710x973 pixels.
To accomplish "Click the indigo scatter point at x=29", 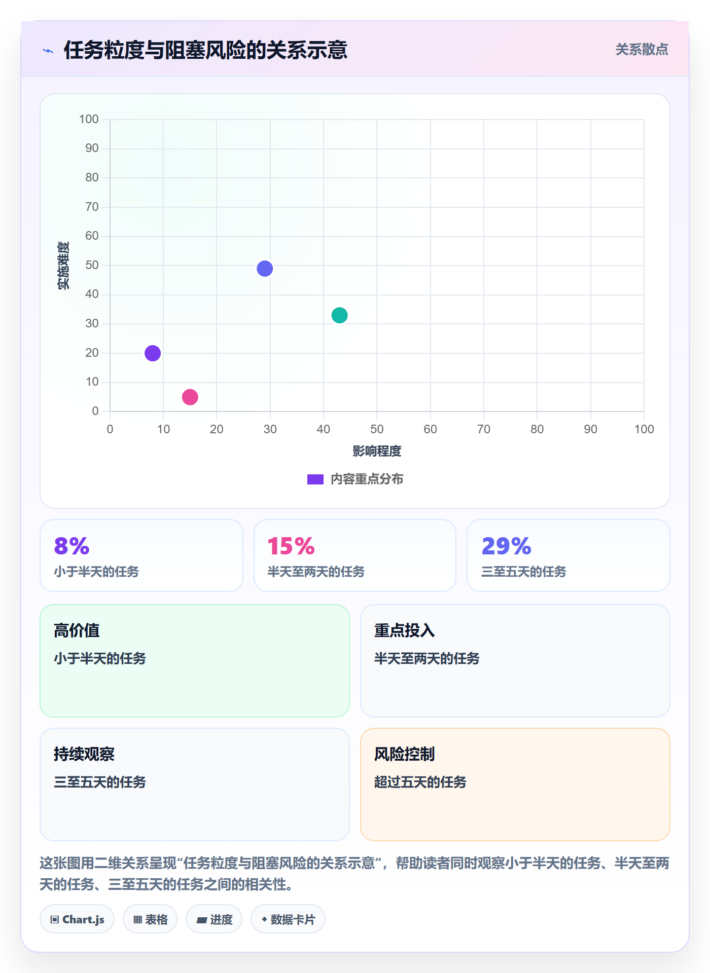I will (x=265, y=269).
